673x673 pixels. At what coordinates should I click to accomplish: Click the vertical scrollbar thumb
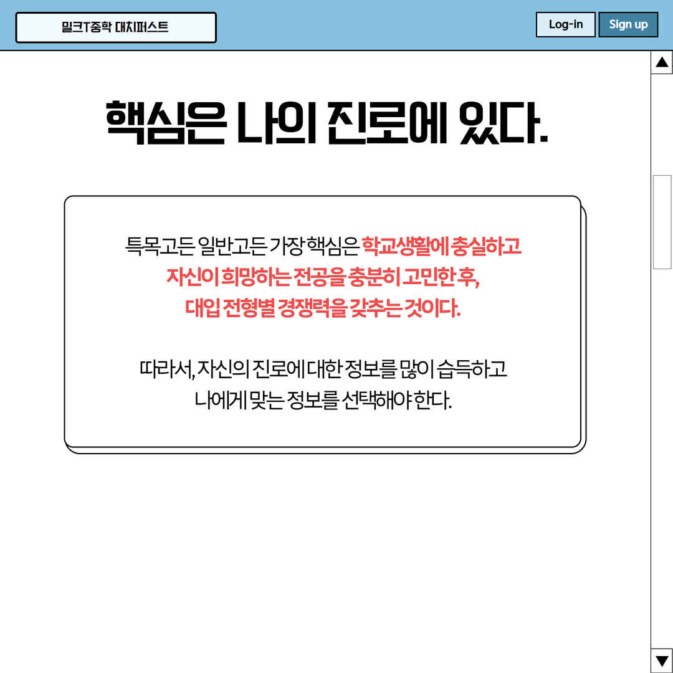(662, 222)
